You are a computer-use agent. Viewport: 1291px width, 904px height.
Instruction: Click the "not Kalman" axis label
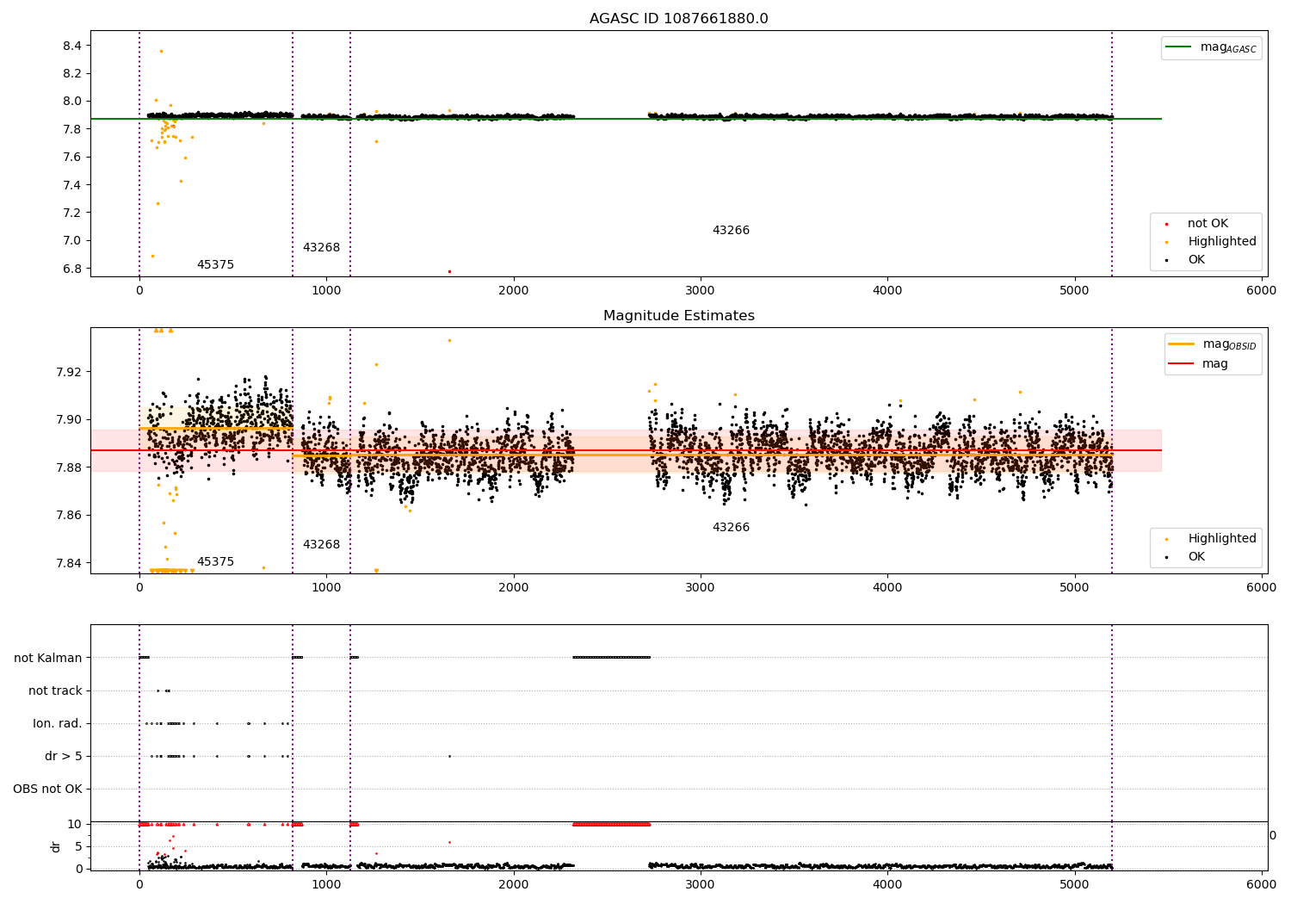click(x=48, y=659)
